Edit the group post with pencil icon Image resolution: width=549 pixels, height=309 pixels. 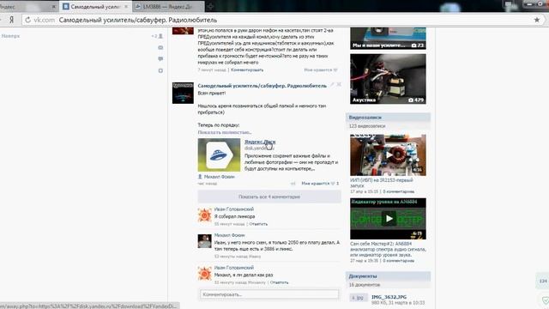click(332, 84)
